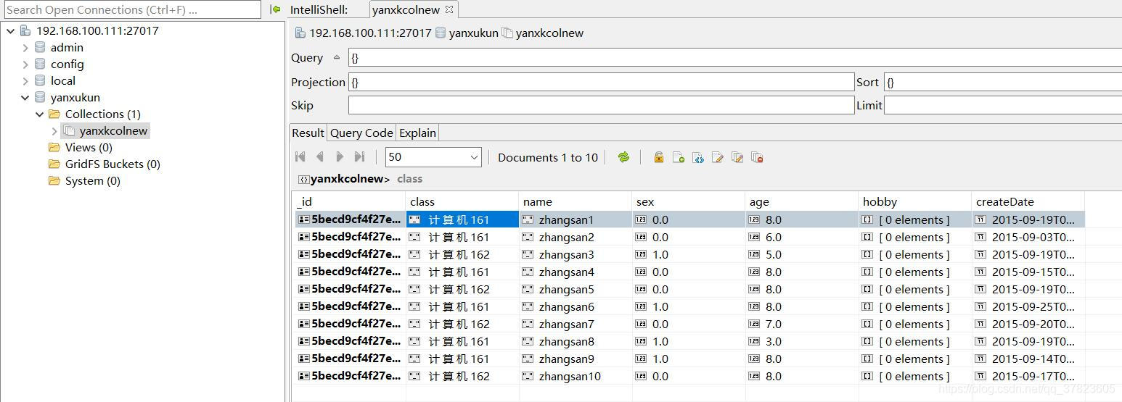Click yanxkcolnew in the top breadcrumb path
This screenshot has width=1122, height=402.
coord(549,33)
